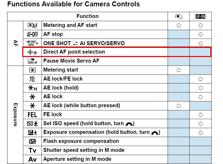Select AF-ON circle for AF stop
The image size is (223, 164).
200,34
